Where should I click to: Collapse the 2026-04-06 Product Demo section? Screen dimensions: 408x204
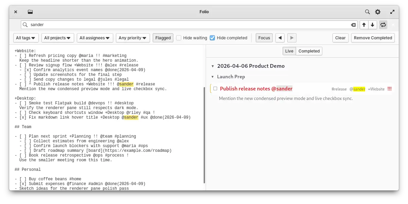tap(213, 66)
